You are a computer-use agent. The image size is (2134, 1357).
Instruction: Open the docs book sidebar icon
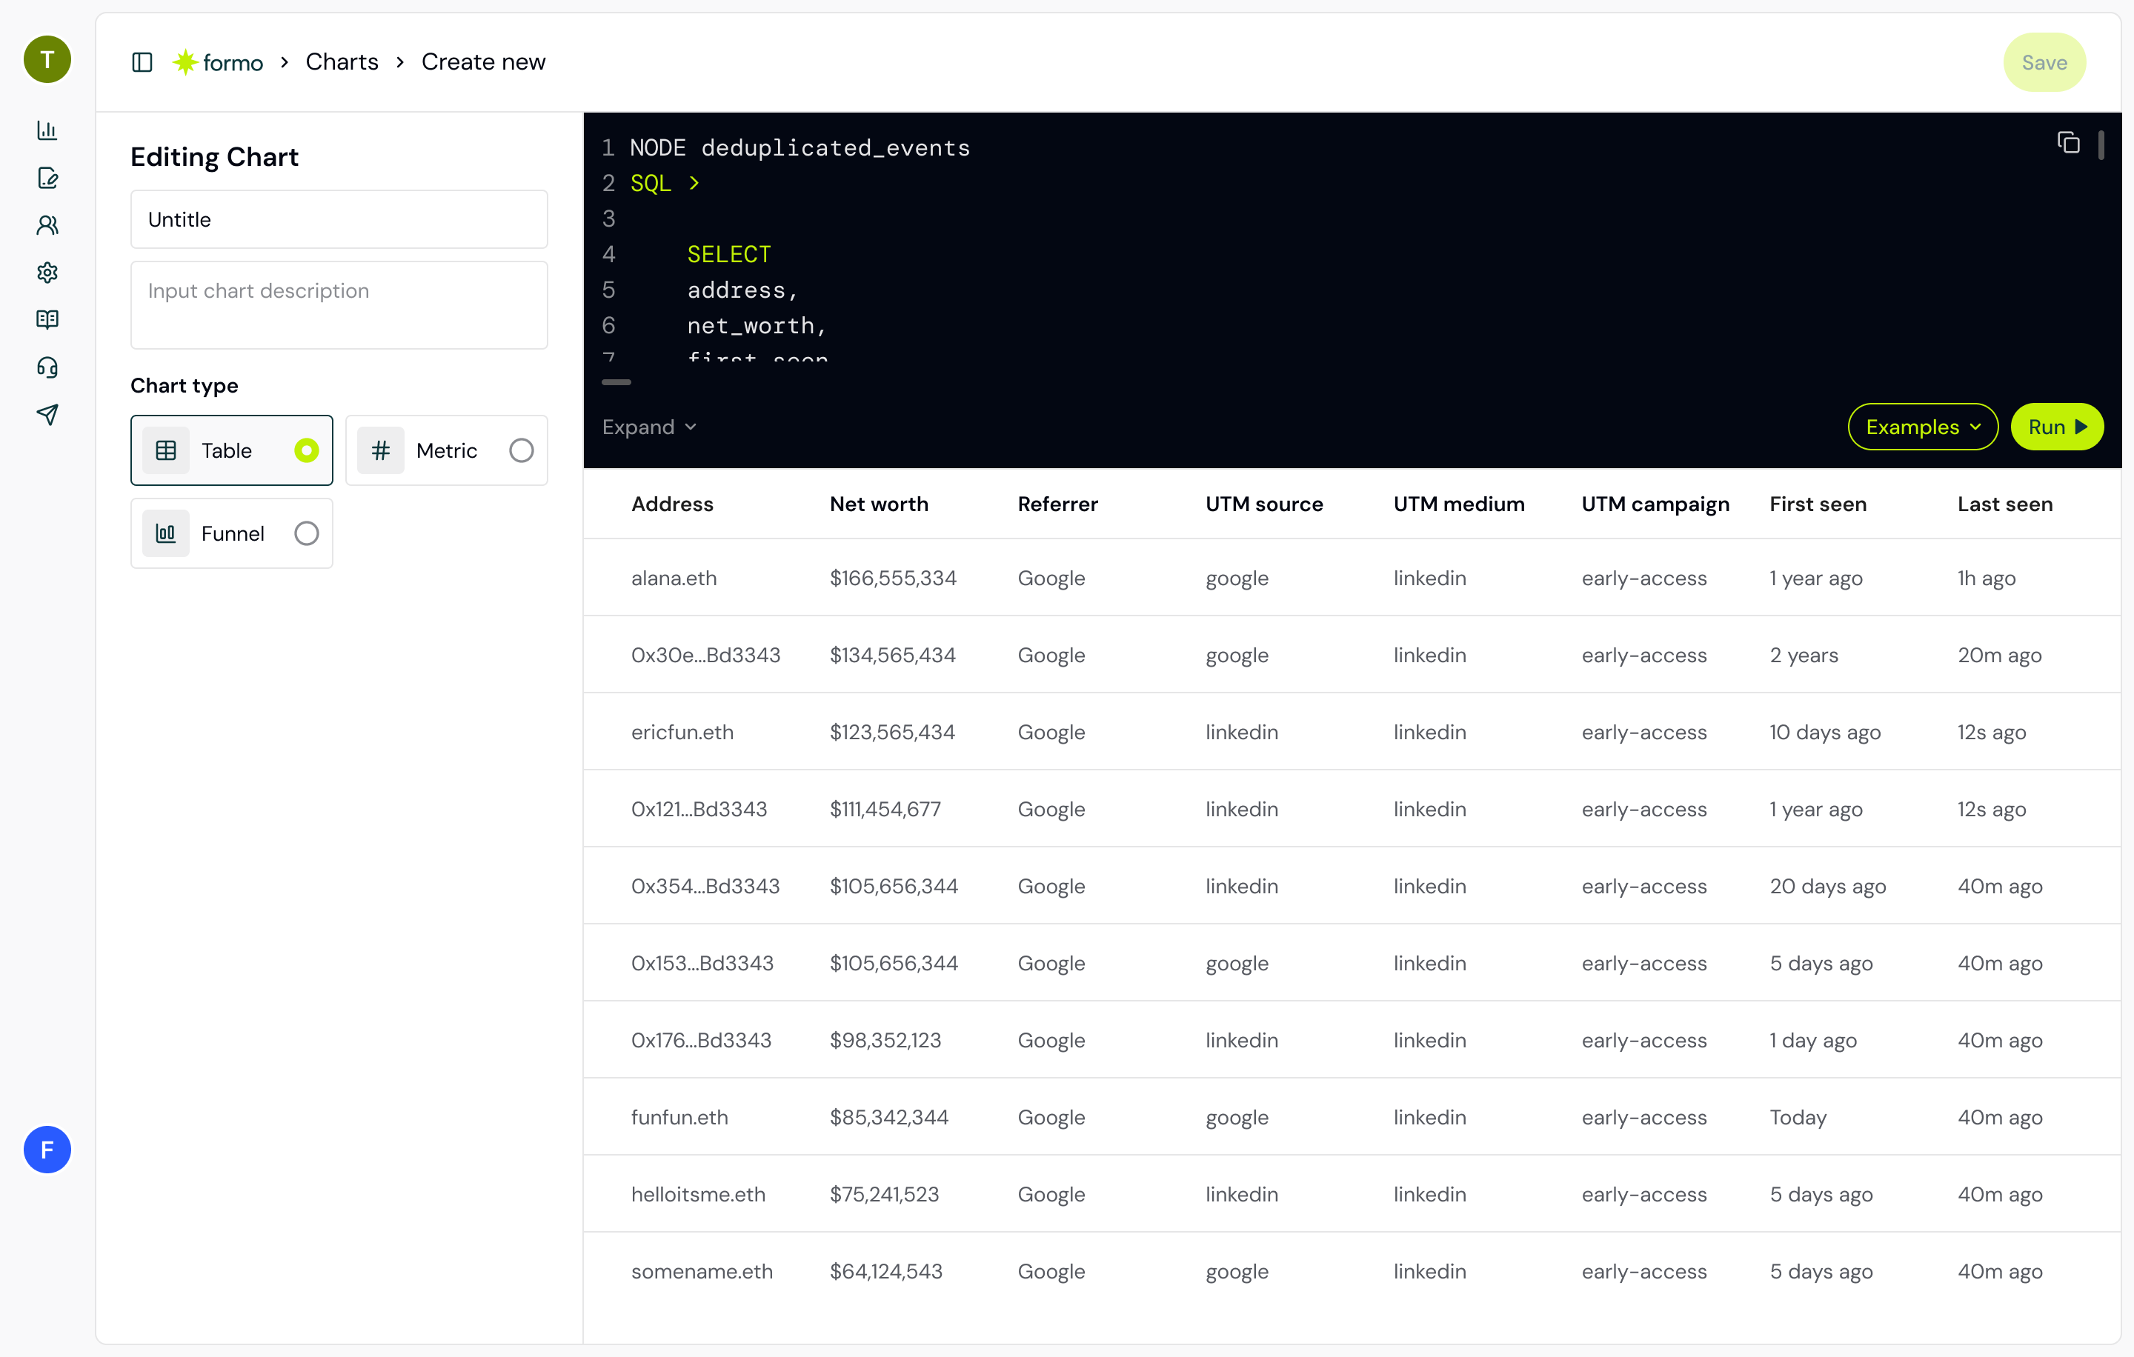click(47, 320)
